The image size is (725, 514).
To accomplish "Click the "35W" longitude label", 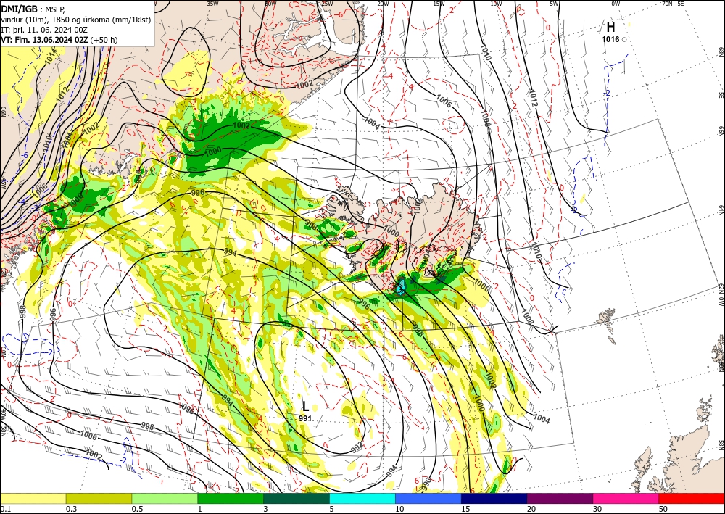I will (x=212, y=4).
